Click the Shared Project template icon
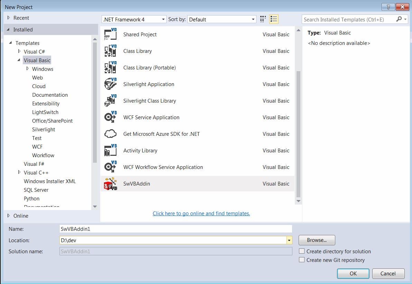412x284 pixels. click(x=110, y=34)
